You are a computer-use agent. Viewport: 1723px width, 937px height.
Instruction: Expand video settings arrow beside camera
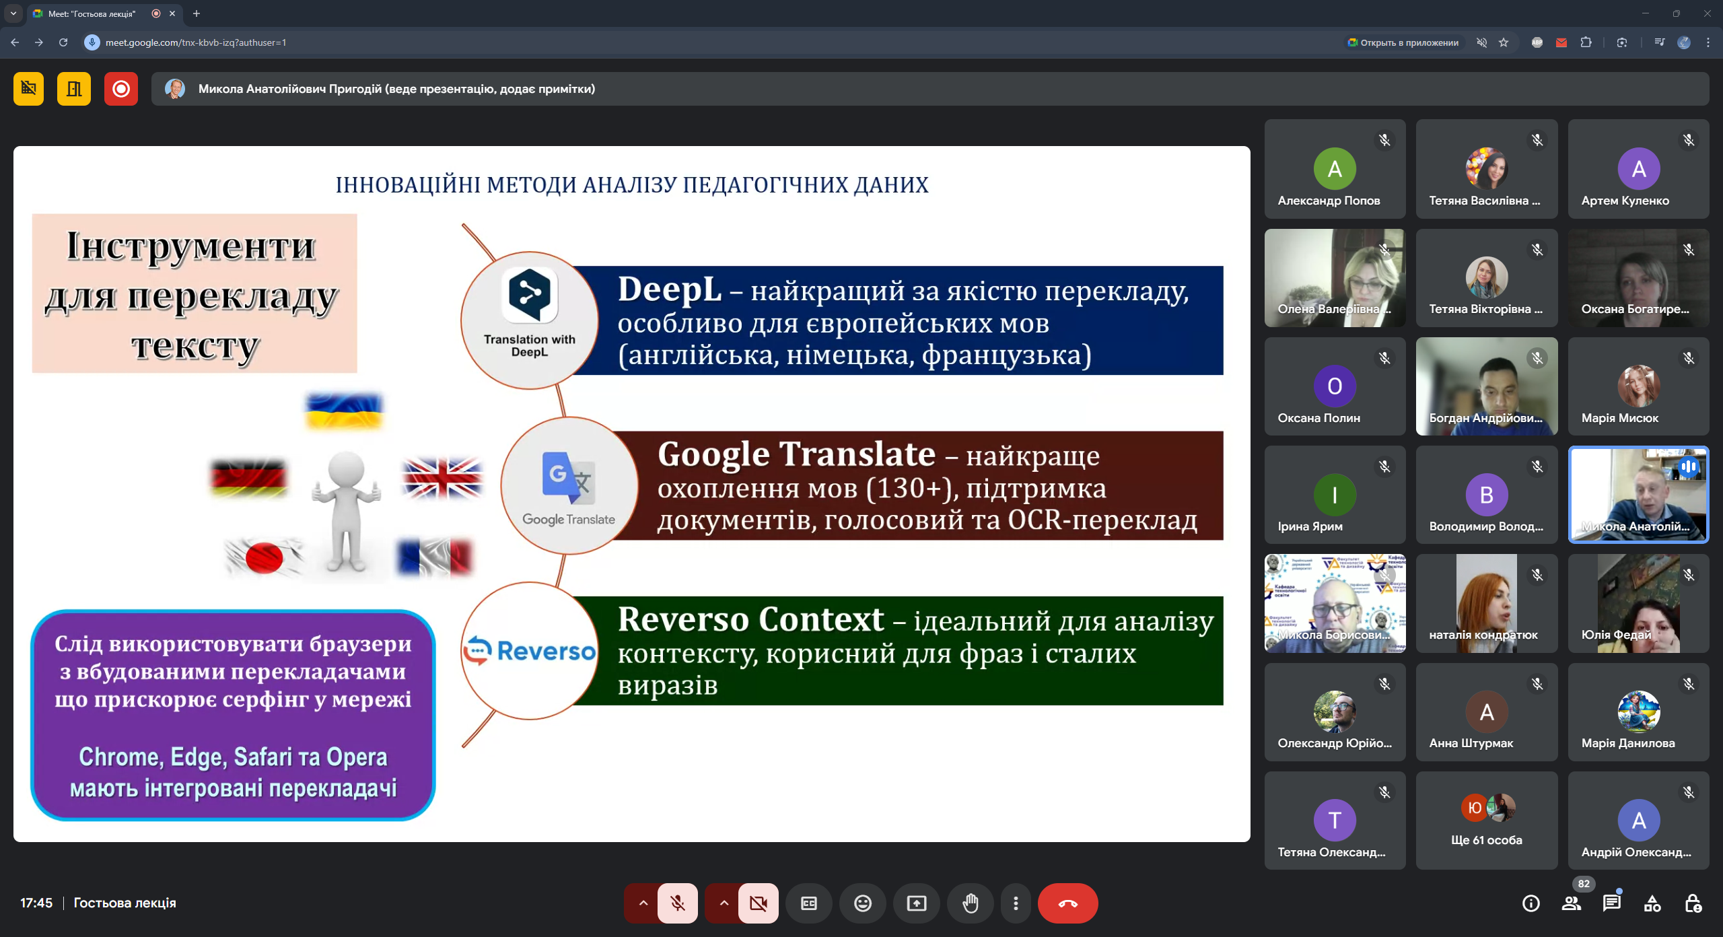click(724, 903)
